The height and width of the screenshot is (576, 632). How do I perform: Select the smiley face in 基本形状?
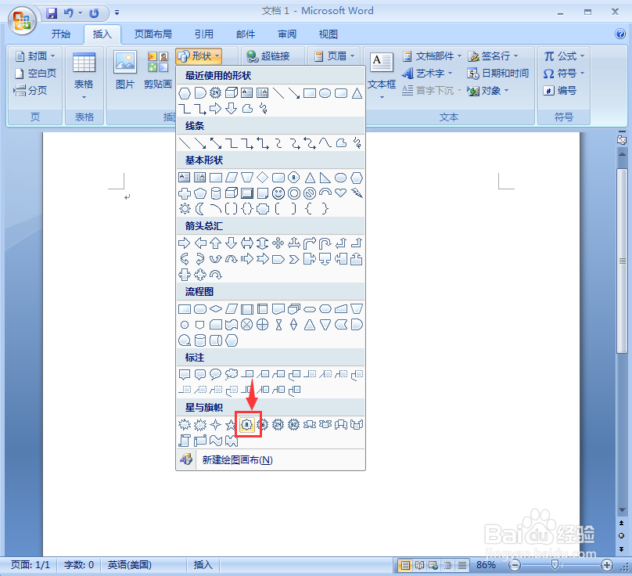tap(278, 193)
